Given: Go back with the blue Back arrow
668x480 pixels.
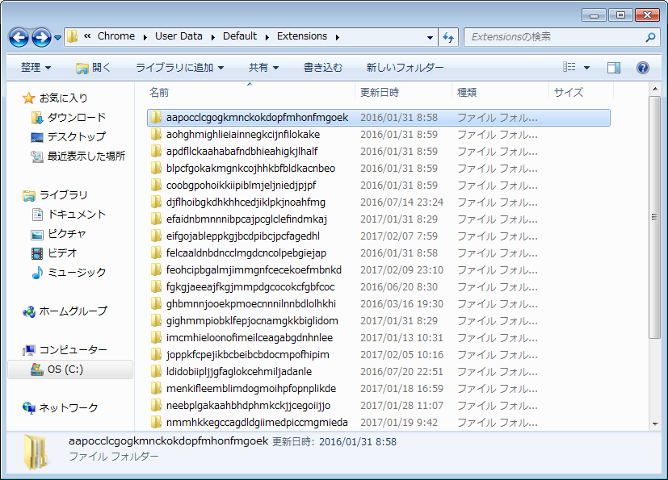Looking at the screenshot, I should [19, 37].
